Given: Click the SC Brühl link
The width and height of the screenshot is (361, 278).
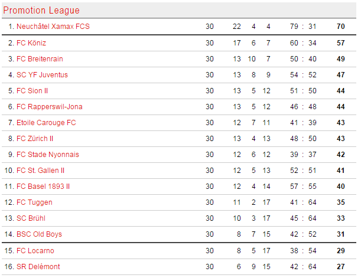Looking at the screenshot, I should point(31,218).
